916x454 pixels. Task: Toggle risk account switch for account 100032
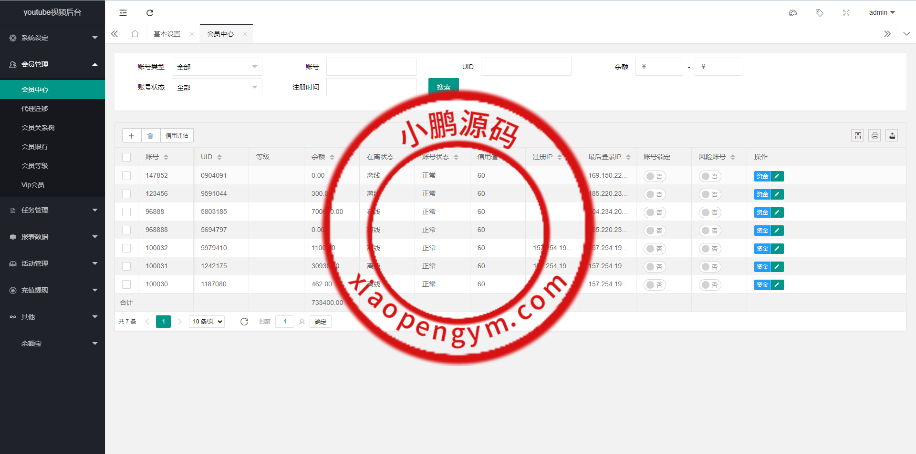(710, 249)
